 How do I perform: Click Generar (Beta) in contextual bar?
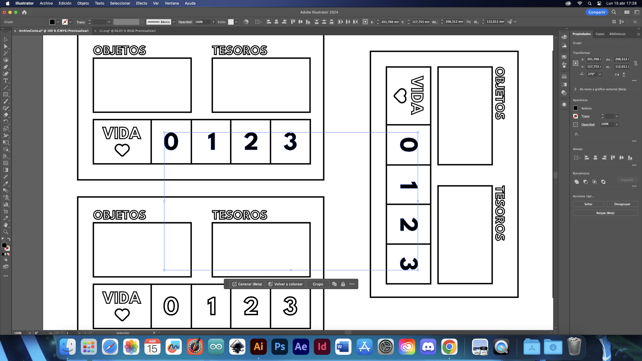tap(247, 284)
